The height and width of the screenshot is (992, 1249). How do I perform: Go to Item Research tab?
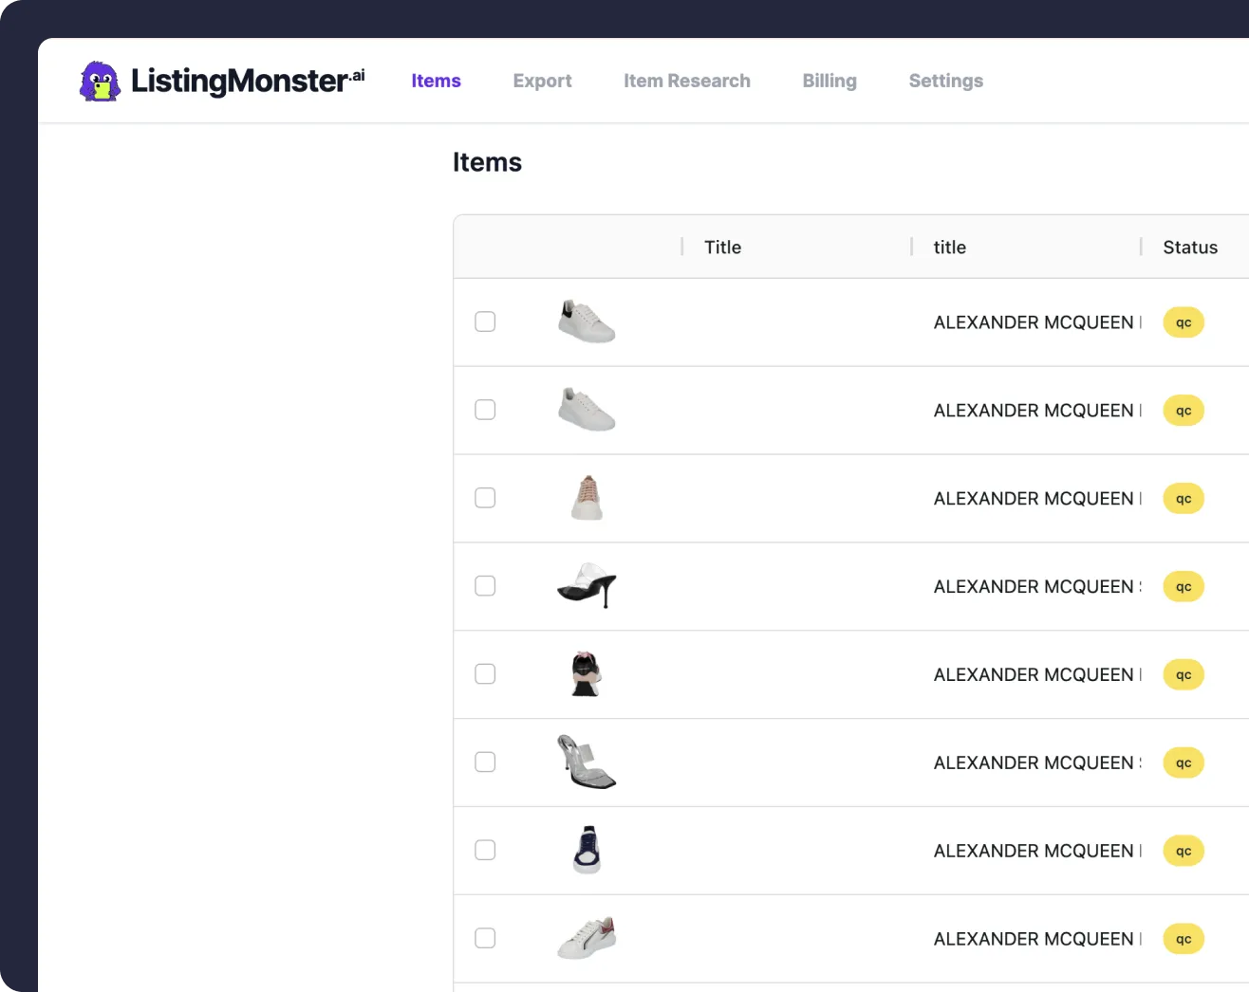click(687, 81)
